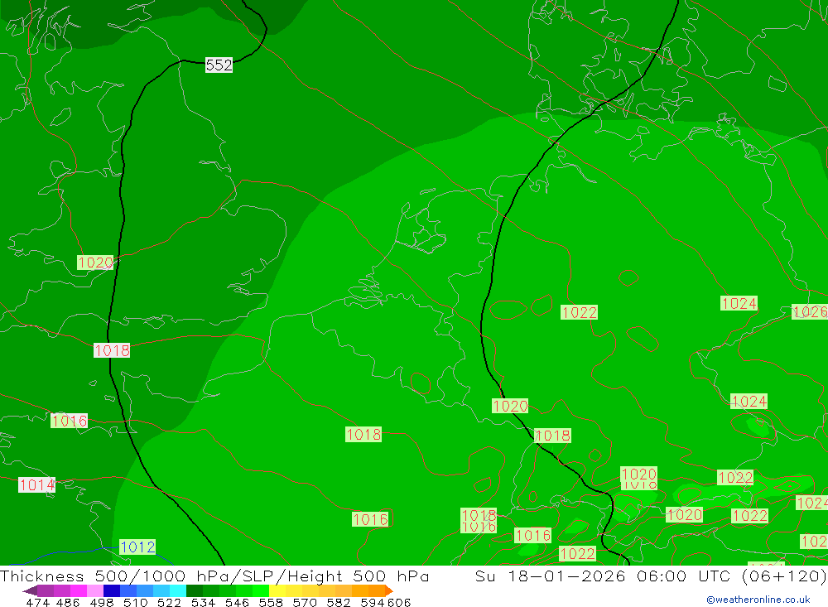
Task: Click the 1026 pressure label
Action: click(x=810, y=311)
